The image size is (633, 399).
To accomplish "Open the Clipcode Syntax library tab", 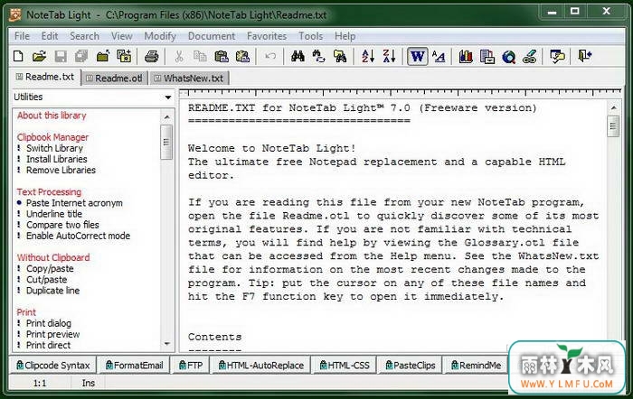I will (52, 365).
